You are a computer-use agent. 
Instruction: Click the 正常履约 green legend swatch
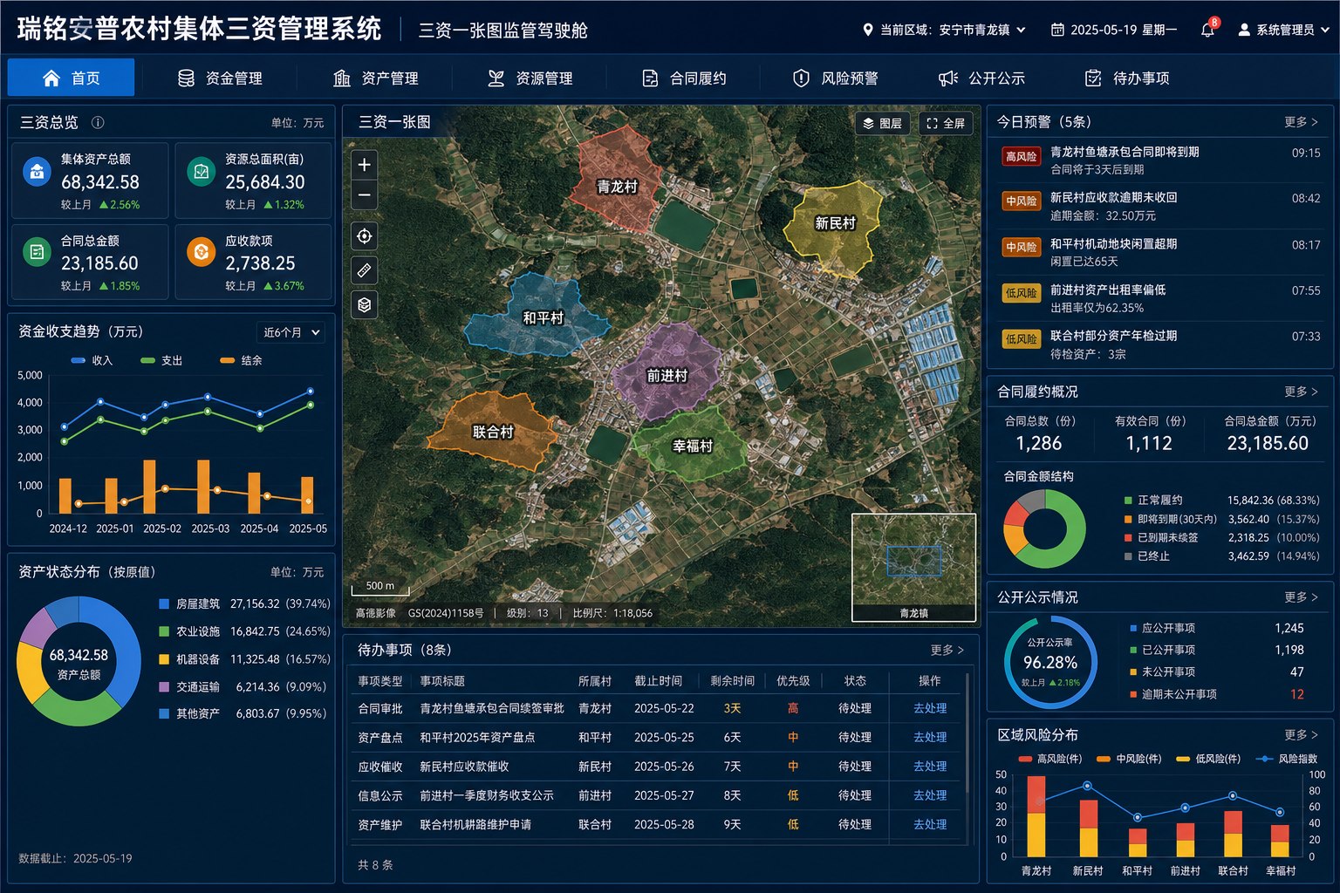1129,501
